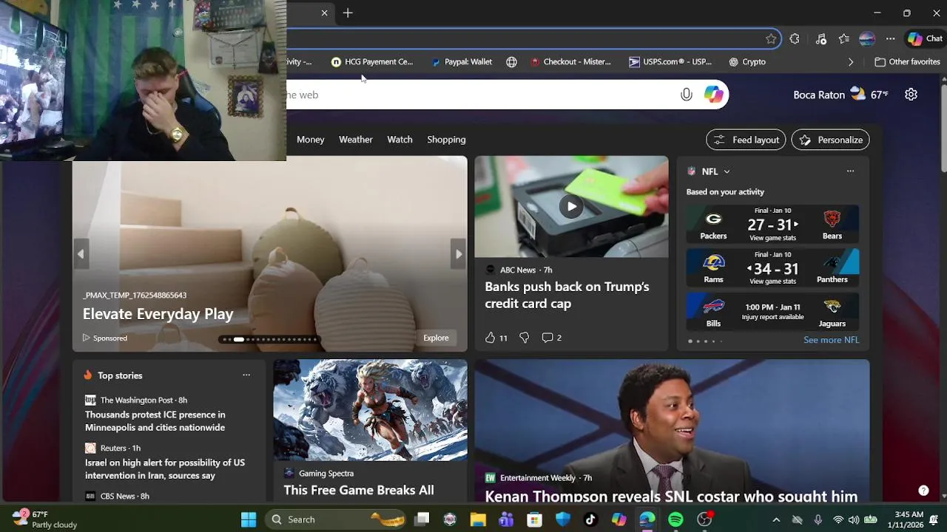The height and width of the screenshot is (532, 947).
Task: Open Microsoft Teams from taskbar
Action: pos(506,519)
